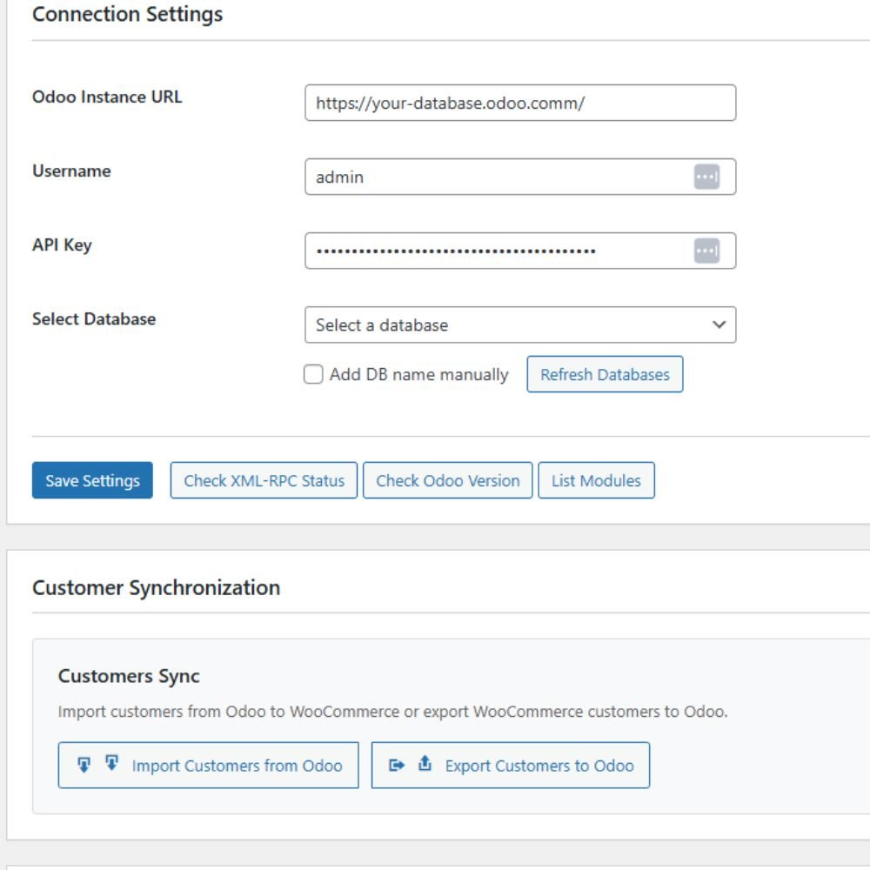Viewport: 870px width, 870px height.
Task: Click the chevron arrow of the database dropdown
Action: point(719,325)
